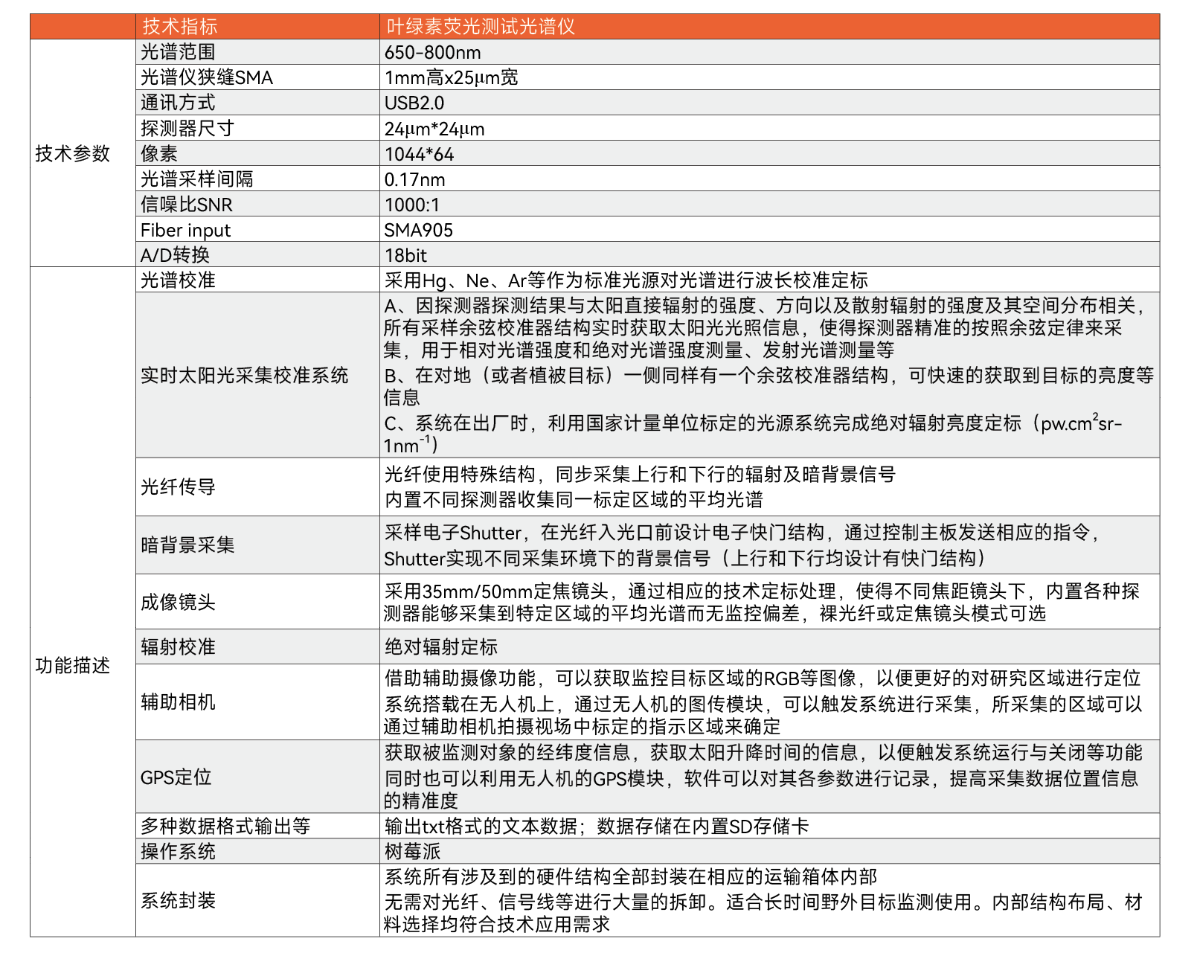
Task: Select the 绝对辐射定标 value cell
Action: (440, 647)
